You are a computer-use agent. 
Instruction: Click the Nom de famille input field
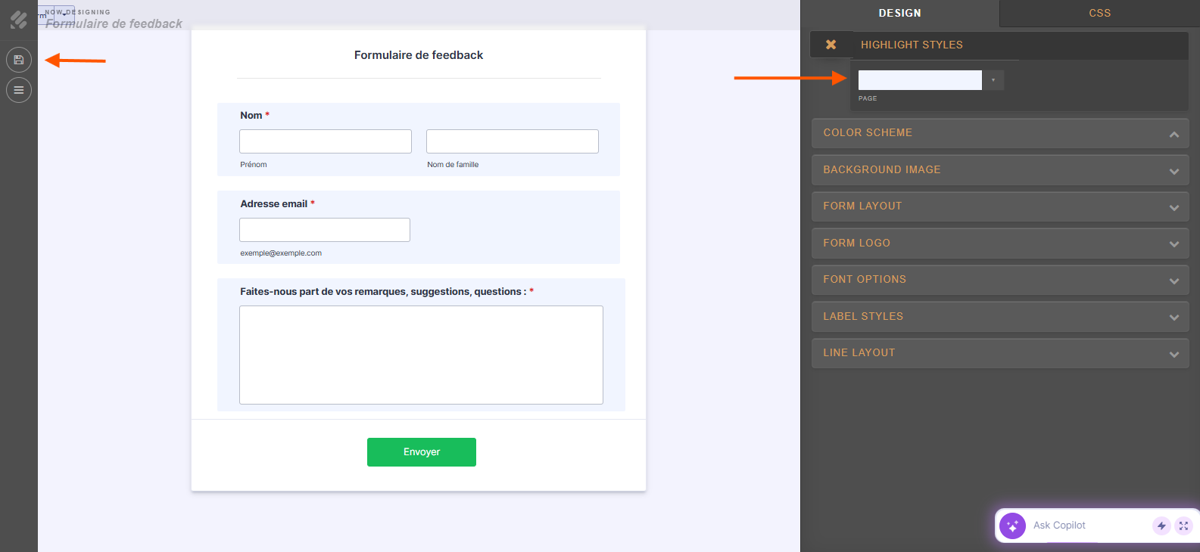pyautogui.click(x=513, y=141)
